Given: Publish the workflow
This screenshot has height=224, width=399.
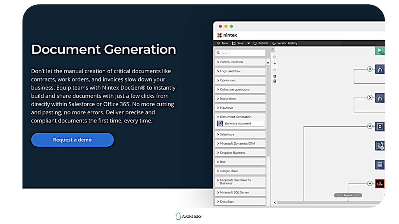Looking at the screenshot, I should click(x=261, y=43).
